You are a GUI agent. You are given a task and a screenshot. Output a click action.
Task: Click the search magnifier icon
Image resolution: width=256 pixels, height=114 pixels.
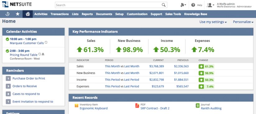pos(163,5)
